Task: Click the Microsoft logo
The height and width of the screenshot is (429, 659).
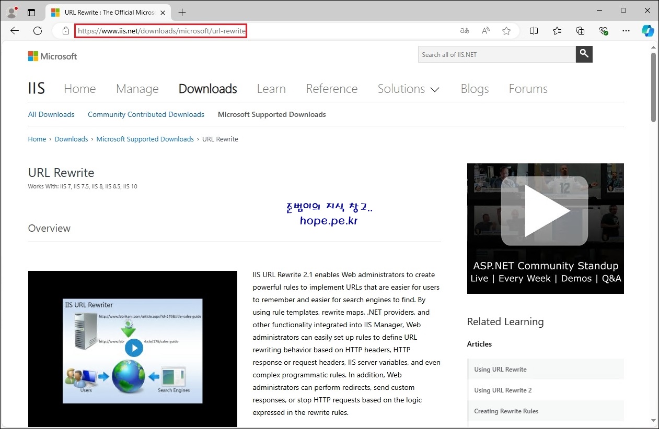Action: 52,56
